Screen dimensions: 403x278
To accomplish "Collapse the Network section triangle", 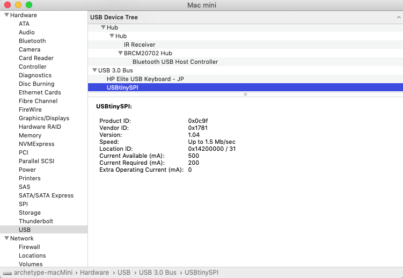I will click(6, 238).
